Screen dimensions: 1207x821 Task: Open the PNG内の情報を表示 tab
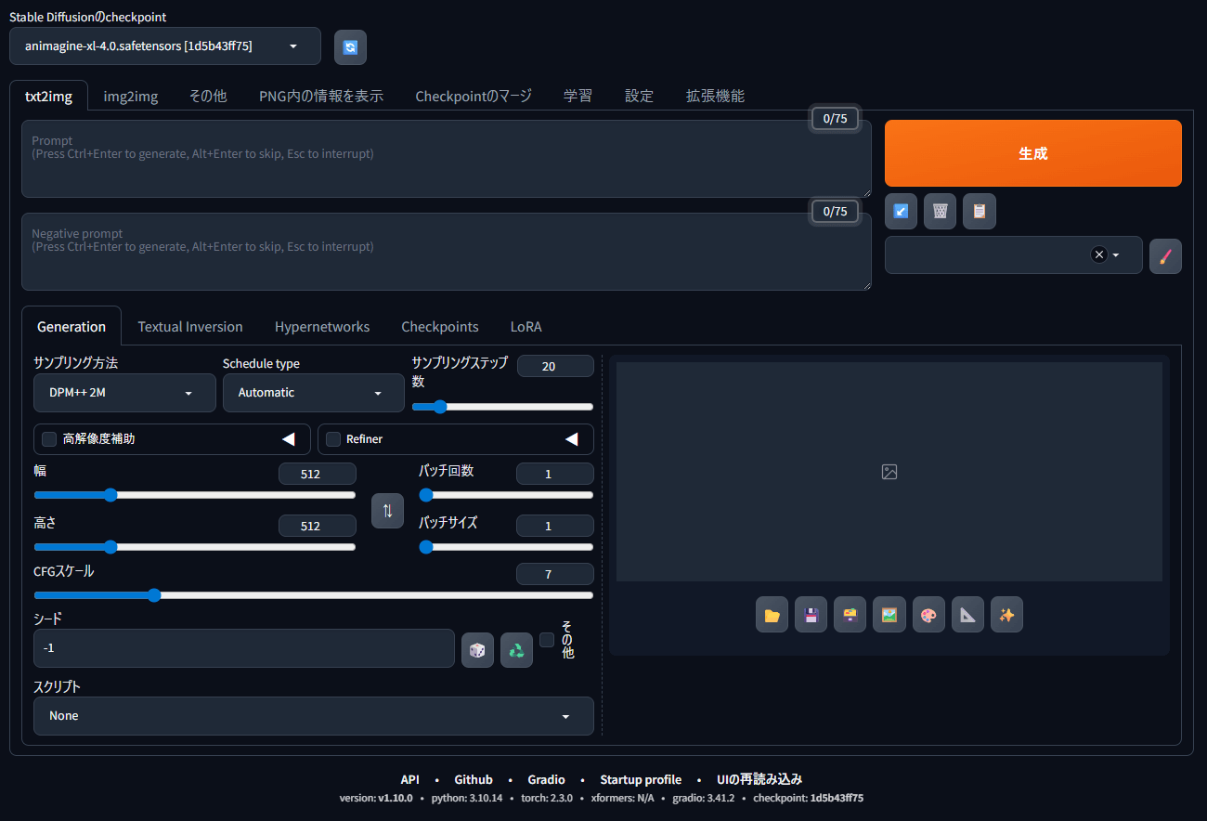[321, 96]
